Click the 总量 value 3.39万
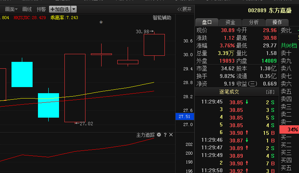This screenshot has width=299, height=173. point(226,53)
